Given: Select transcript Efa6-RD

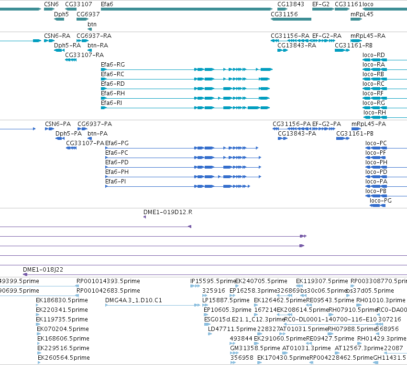Looking at the screenshot, I should click(x=186, y=89).
